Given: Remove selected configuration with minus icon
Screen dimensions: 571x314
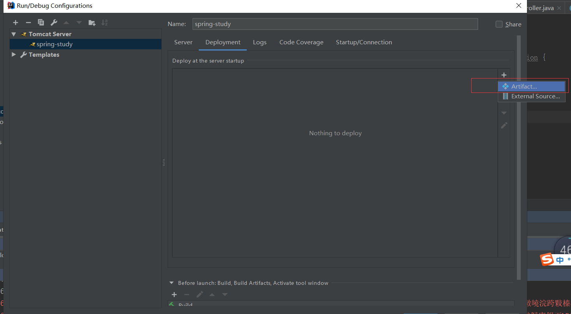Looking at the screenshot, I should click(x=28, y=23).
